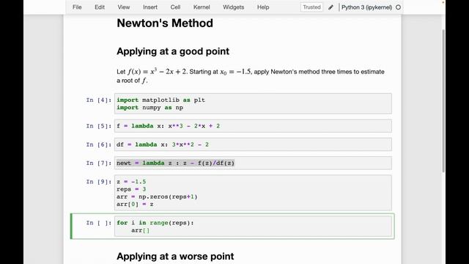This screenshot has width=469, height=264.
Task: Click the kernel idle circle indicator
Action: [x=398, y=7]
